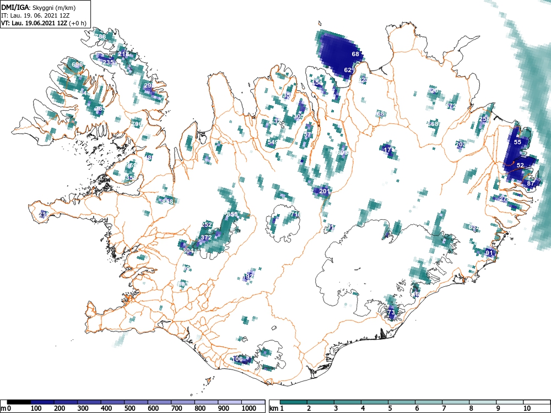Click the visibility value '62' on the north coast
551x413 pixels.
coord(348,70)
